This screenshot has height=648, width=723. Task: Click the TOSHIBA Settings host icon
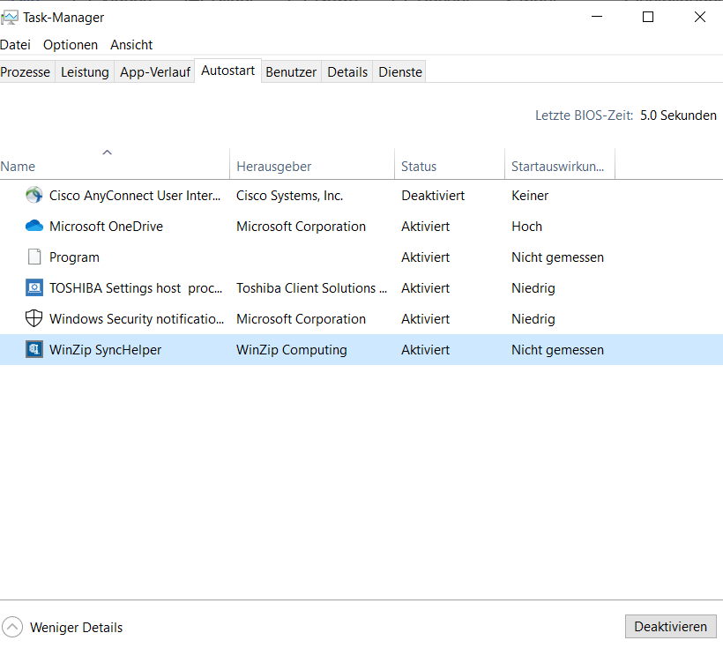pos(34,287)
